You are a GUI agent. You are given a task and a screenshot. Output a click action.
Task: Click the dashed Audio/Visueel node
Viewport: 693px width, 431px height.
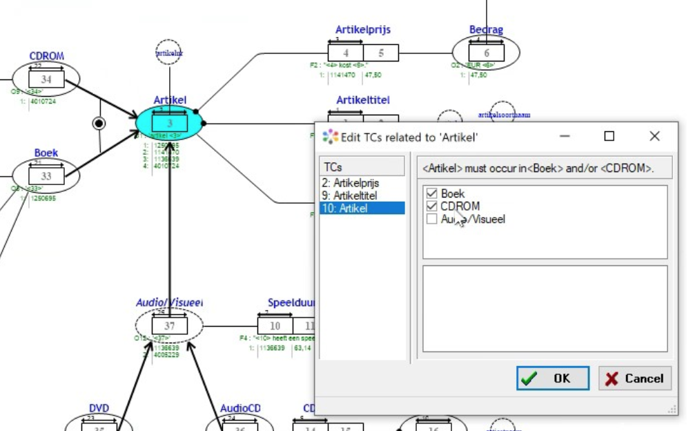(169, 325)
